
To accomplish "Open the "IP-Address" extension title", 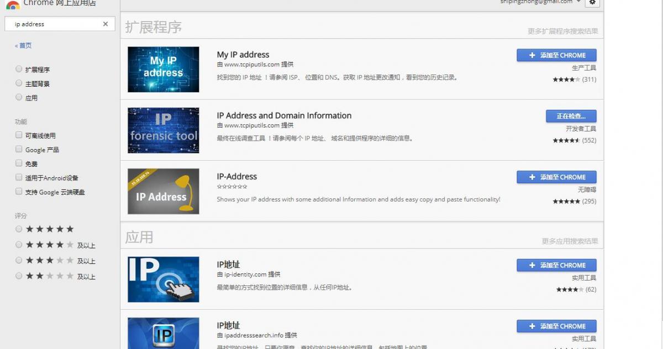I will click(x=237, y=177).
